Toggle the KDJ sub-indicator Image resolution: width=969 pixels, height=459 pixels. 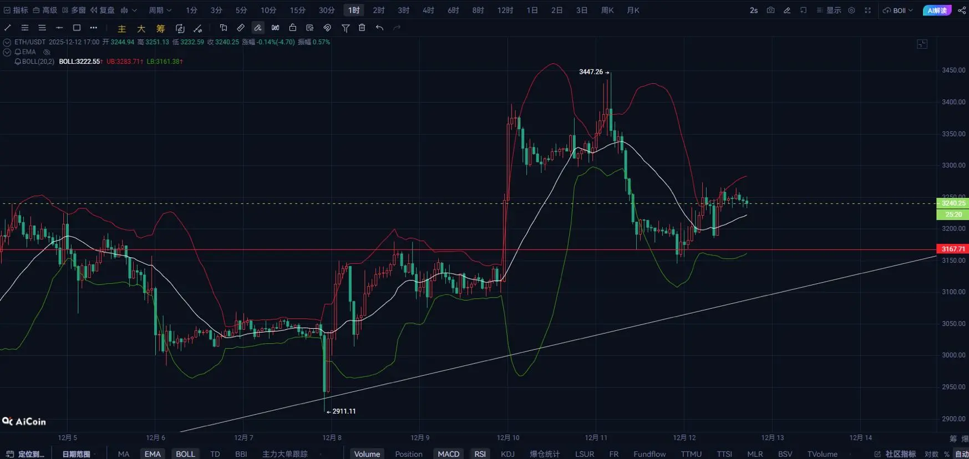[508, 453]
